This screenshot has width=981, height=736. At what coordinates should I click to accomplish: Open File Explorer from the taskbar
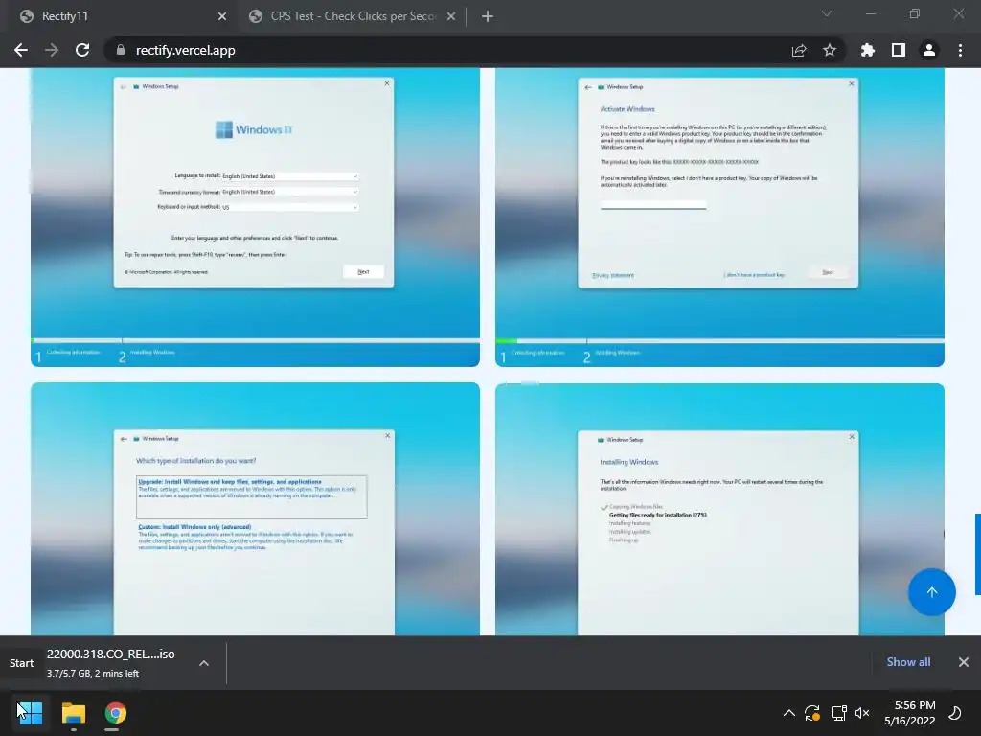click(73, 713)
